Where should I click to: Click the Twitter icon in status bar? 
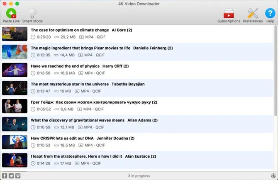(x=11, y=176)
